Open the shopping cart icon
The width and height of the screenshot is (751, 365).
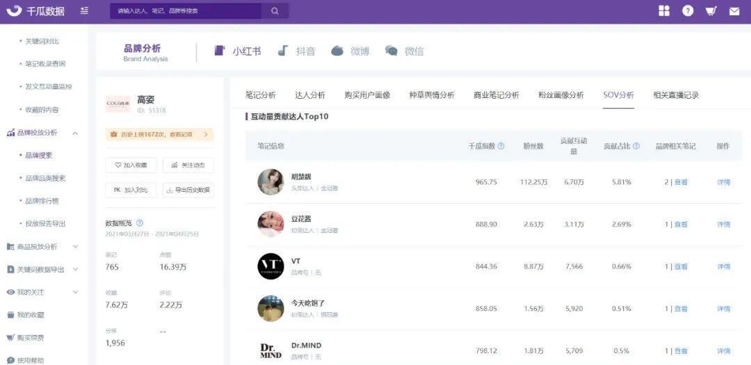711,11
